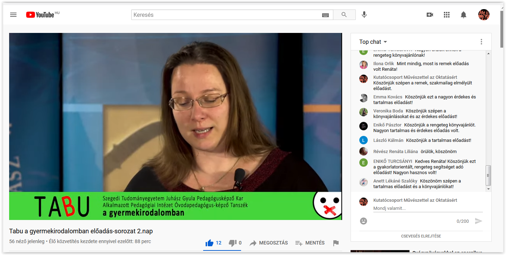506x255 pixels.
Task: Expand the Top chat dropdown
Action: (x=373, y=42)
